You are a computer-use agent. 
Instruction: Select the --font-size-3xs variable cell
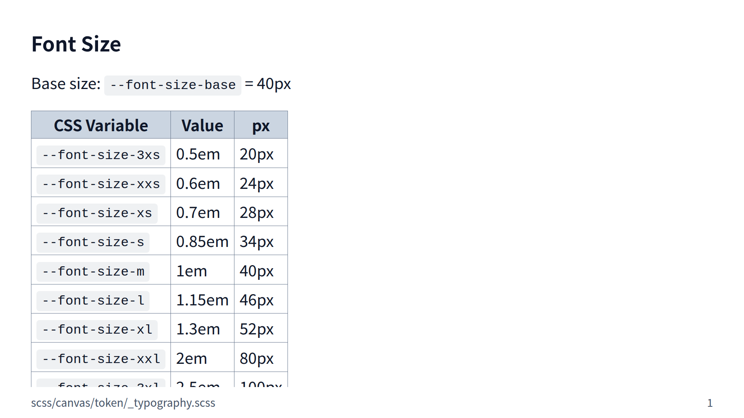(101, 155)
